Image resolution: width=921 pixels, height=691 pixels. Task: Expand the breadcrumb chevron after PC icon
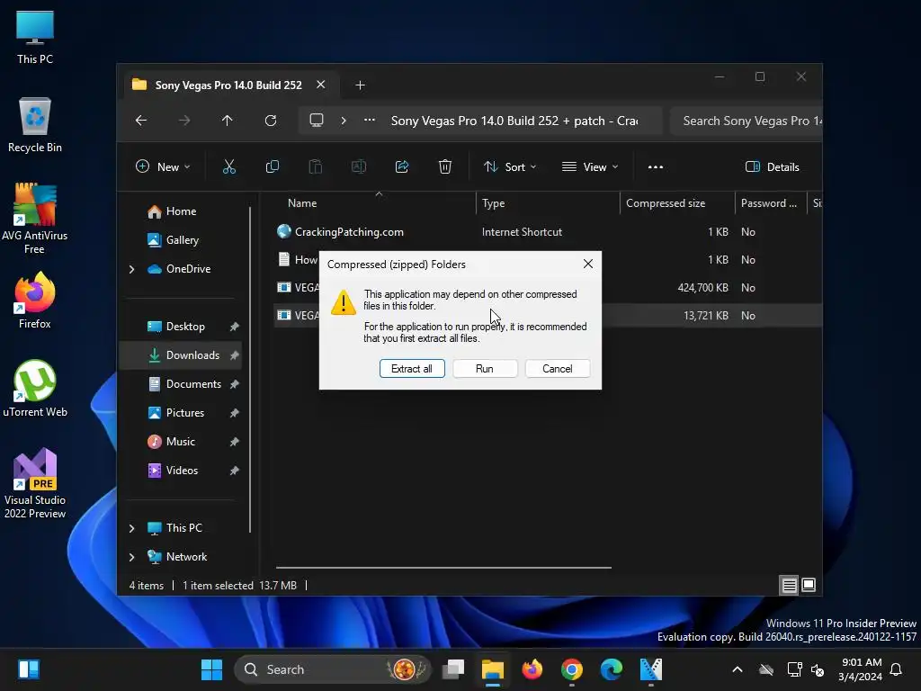(344, 121)
